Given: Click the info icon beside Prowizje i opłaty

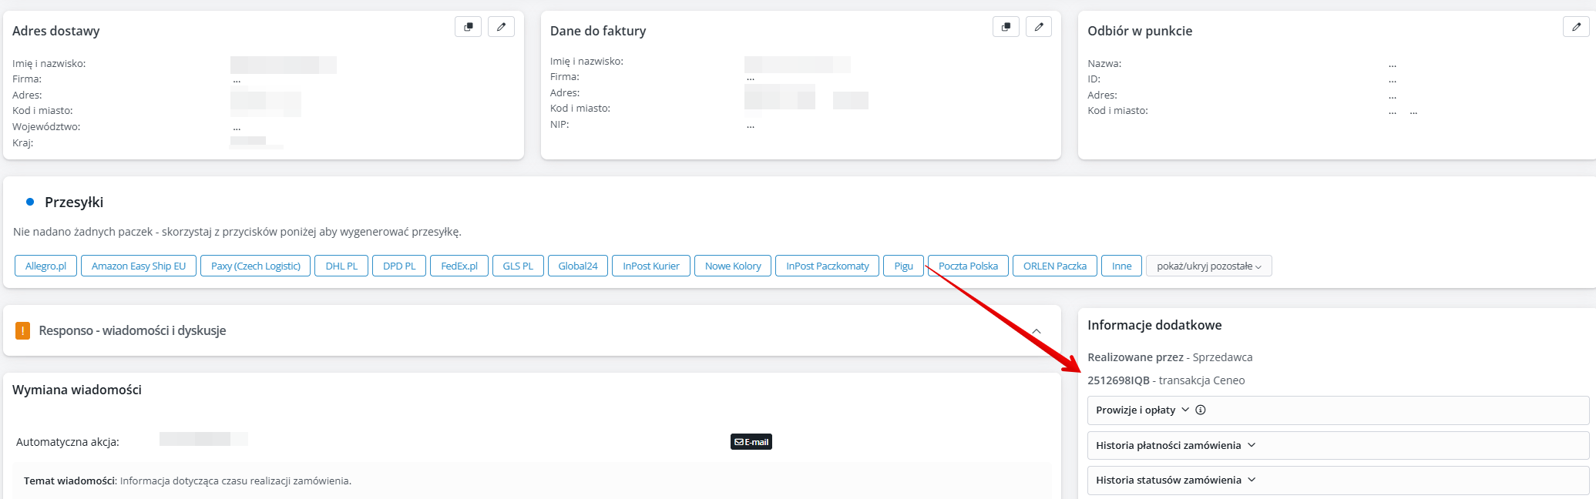Looking at the screenshot, I should tap(1200, 410).
